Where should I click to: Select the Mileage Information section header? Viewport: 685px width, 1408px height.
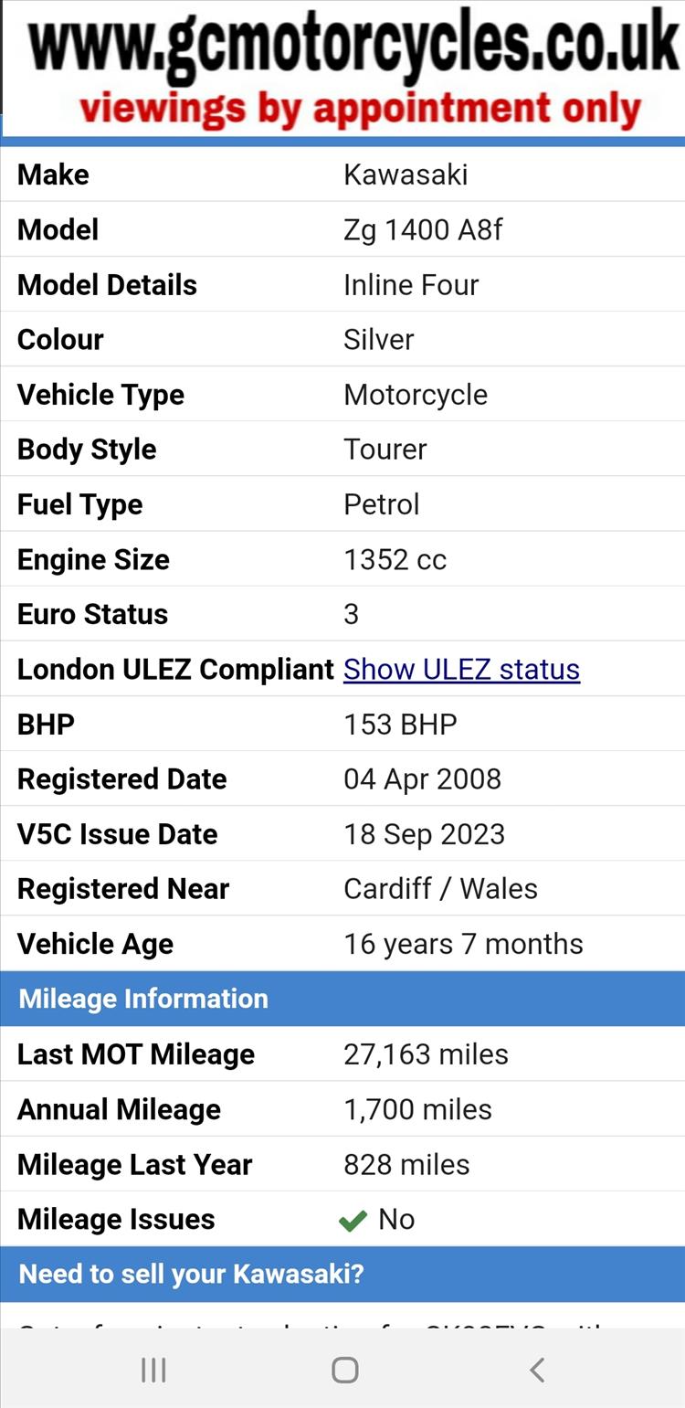342,999
